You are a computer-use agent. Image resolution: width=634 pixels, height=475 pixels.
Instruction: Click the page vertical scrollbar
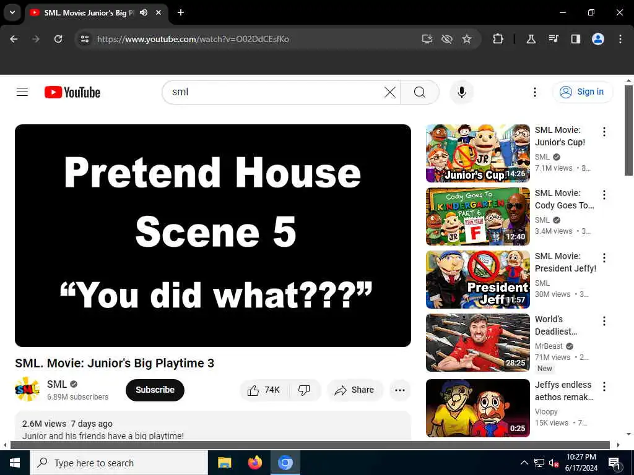(x=629, y=130)
